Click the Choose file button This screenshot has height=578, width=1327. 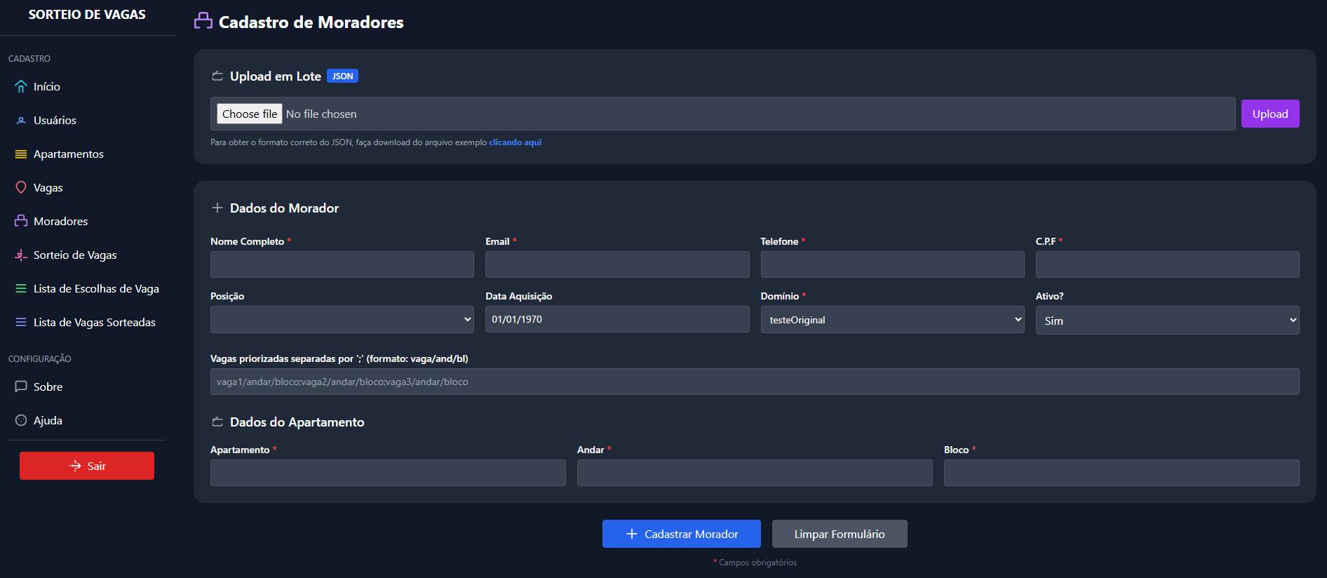pyautogui.click(x=250, y=114)
